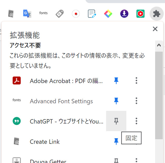
Task: Click the gray tag extension icon
Action: [x=60, y=14]
